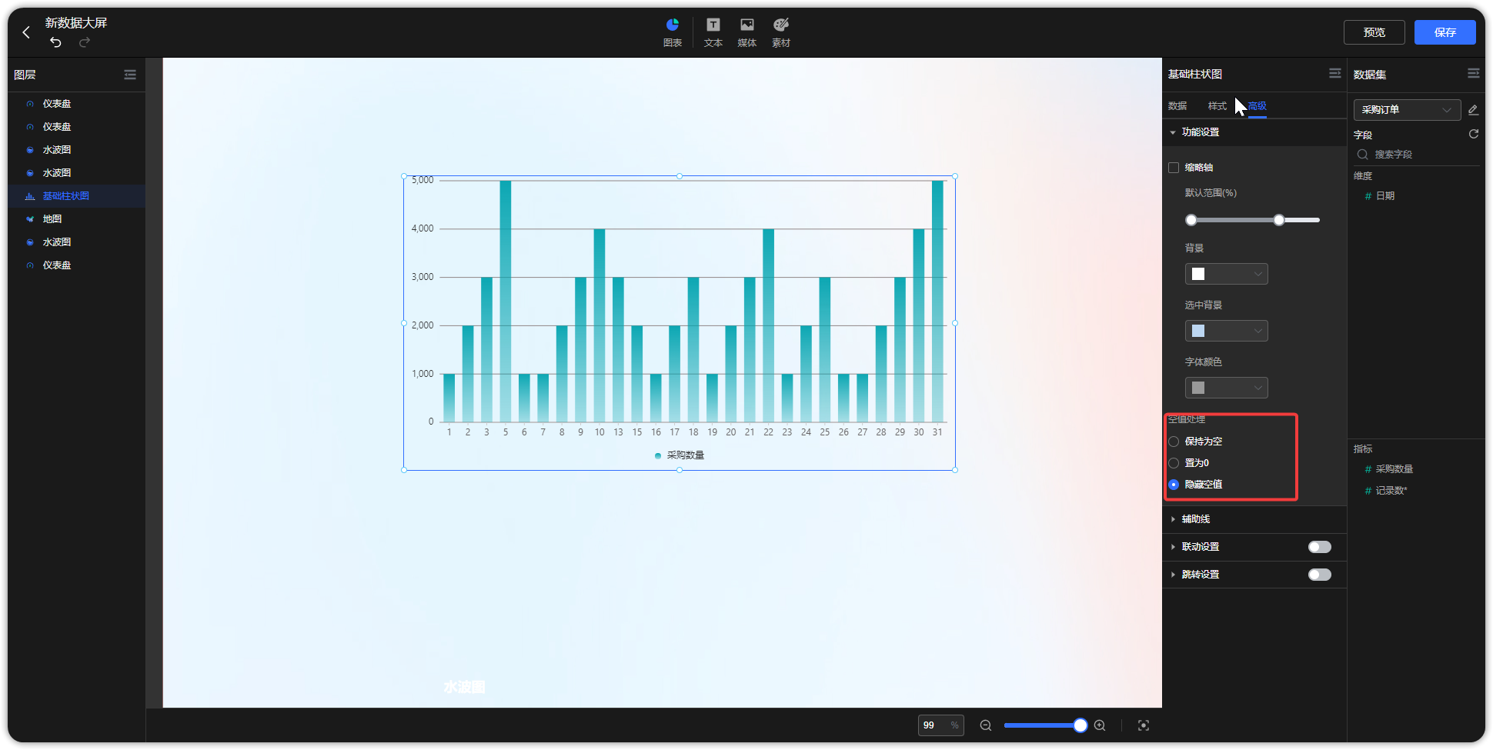1493x750 pixels.
Task: Zoom out with the minus magnifier
Action: pyautogui.click(x=986, y=725)
